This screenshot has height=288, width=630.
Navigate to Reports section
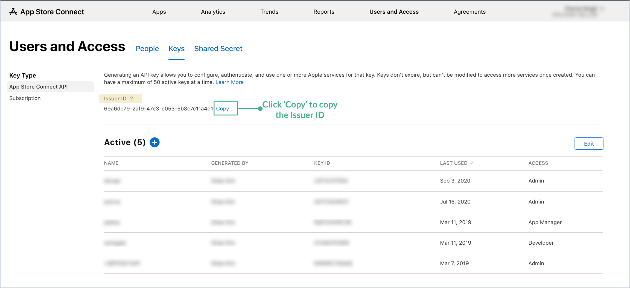[x=323, y=12]
